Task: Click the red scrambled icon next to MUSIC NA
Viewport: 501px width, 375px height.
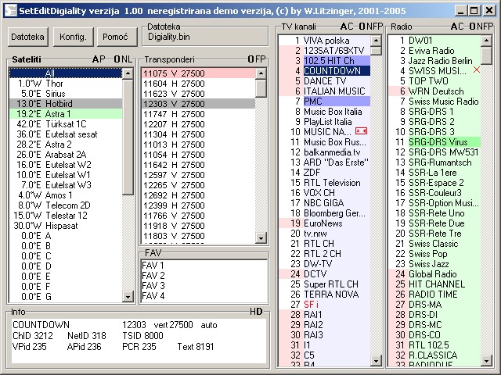Action: [361, 132]
